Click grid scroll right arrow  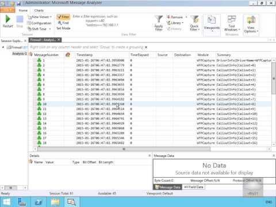(269, 149)
